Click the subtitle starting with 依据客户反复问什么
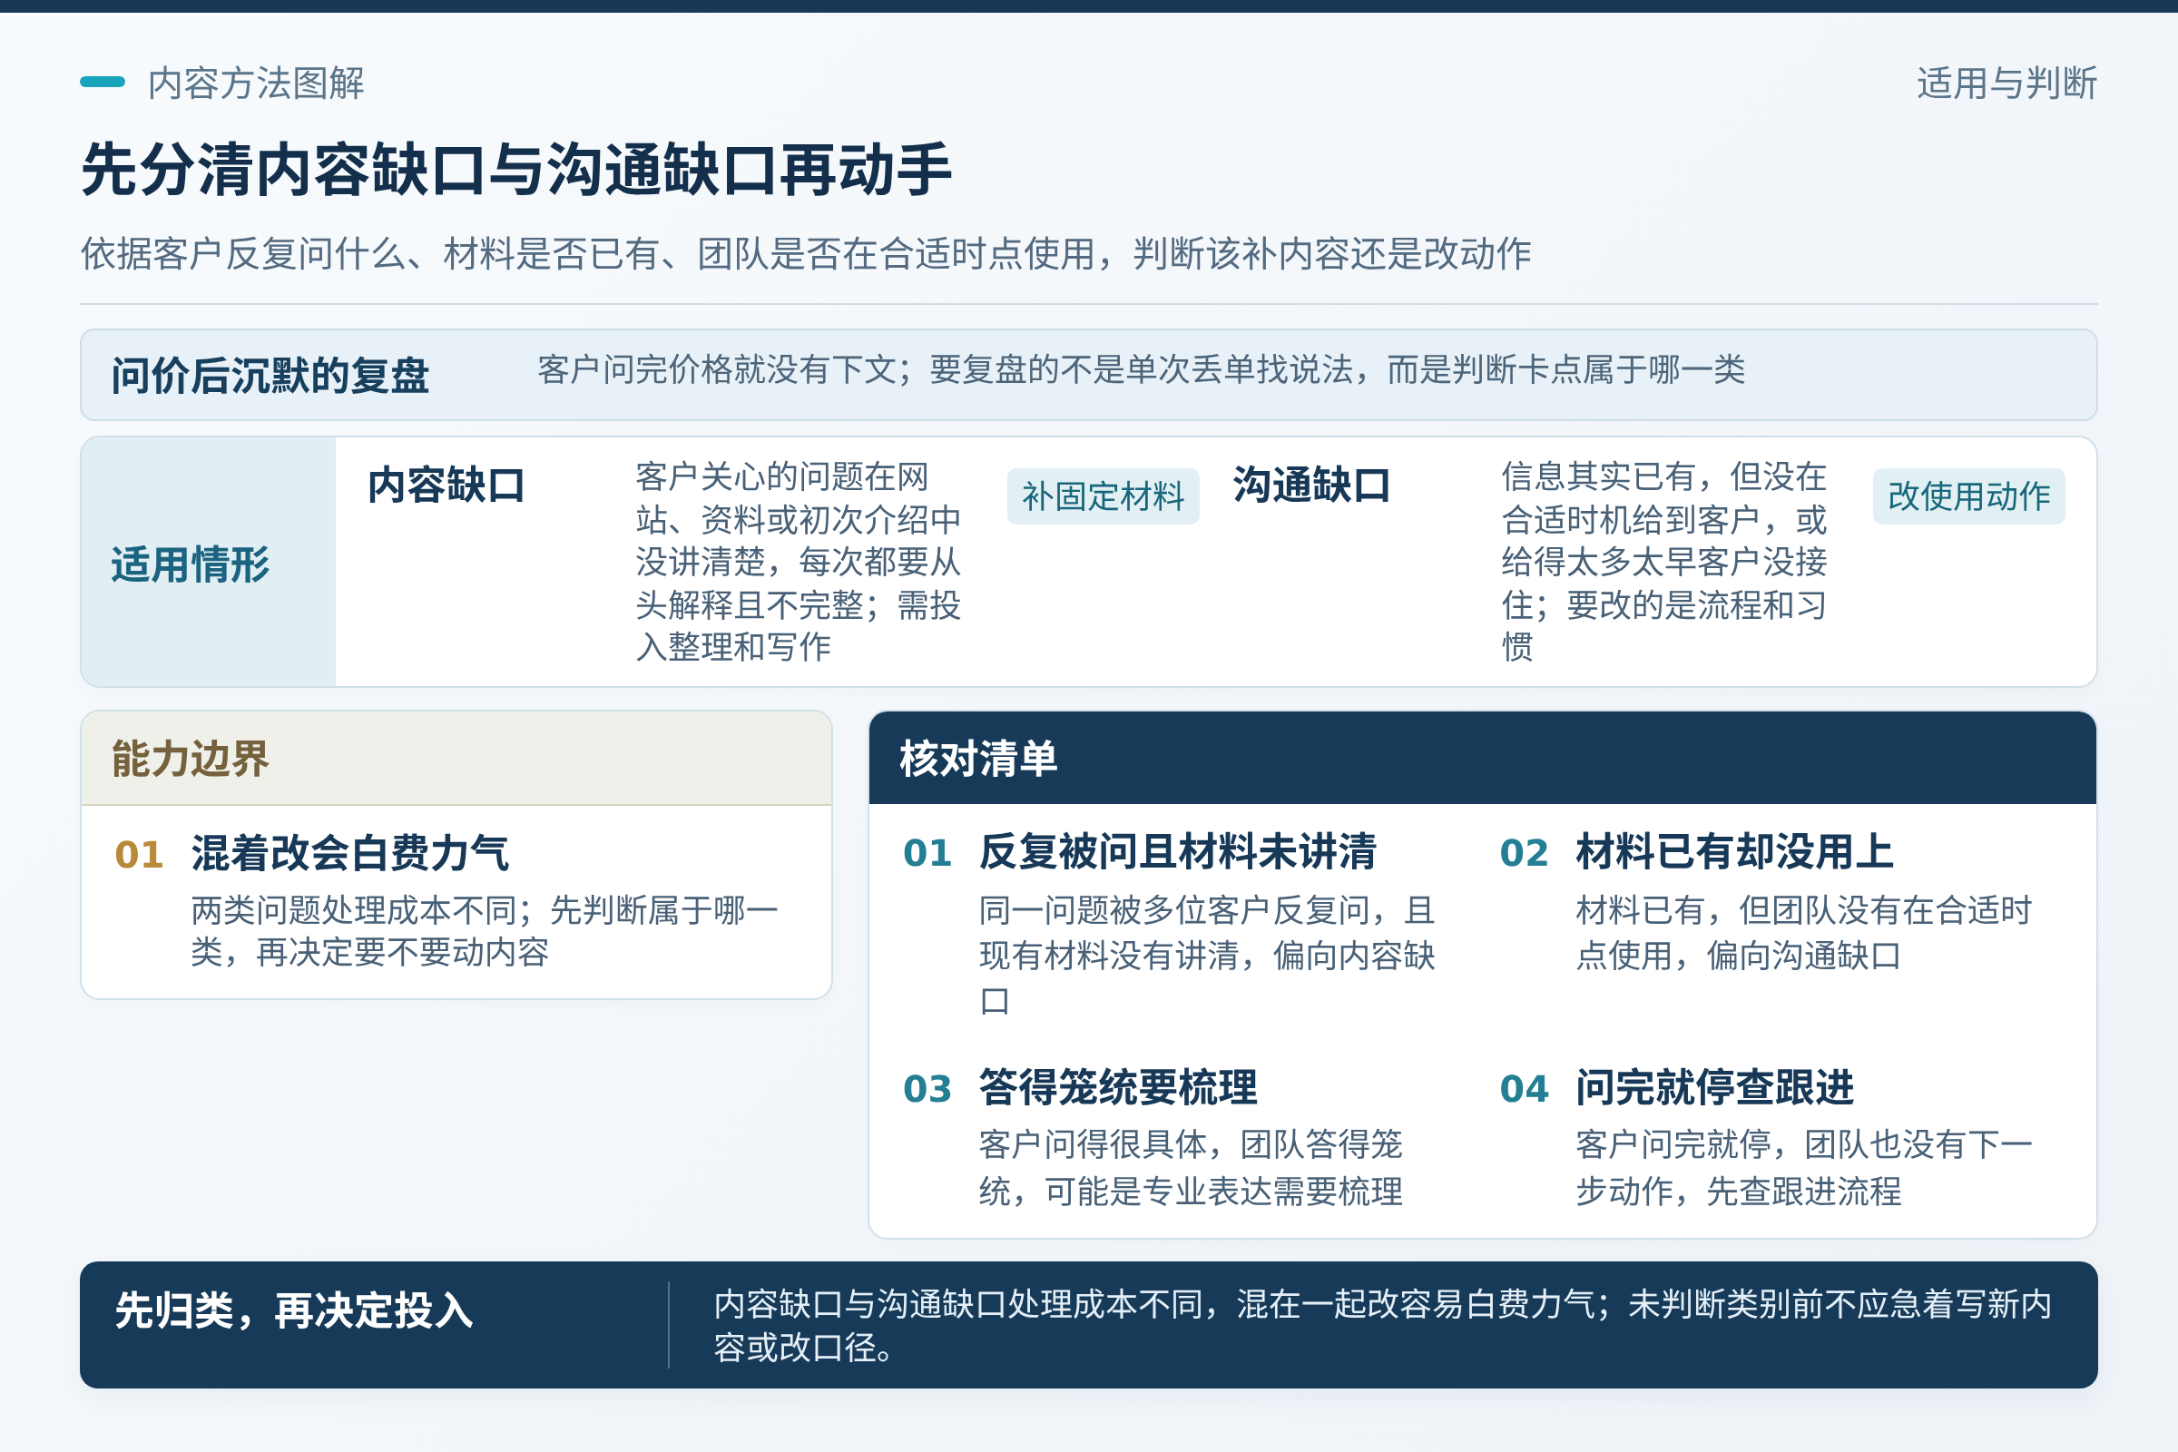The image size is (2178, 1452). [806, 254]
